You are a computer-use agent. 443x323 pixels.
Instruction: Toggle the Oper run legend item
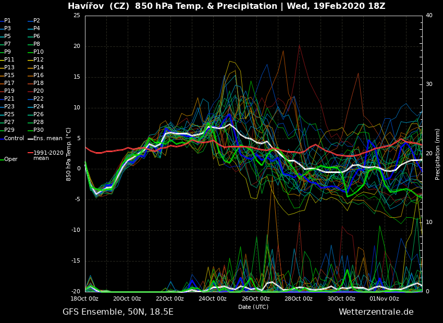click(10, 159)
